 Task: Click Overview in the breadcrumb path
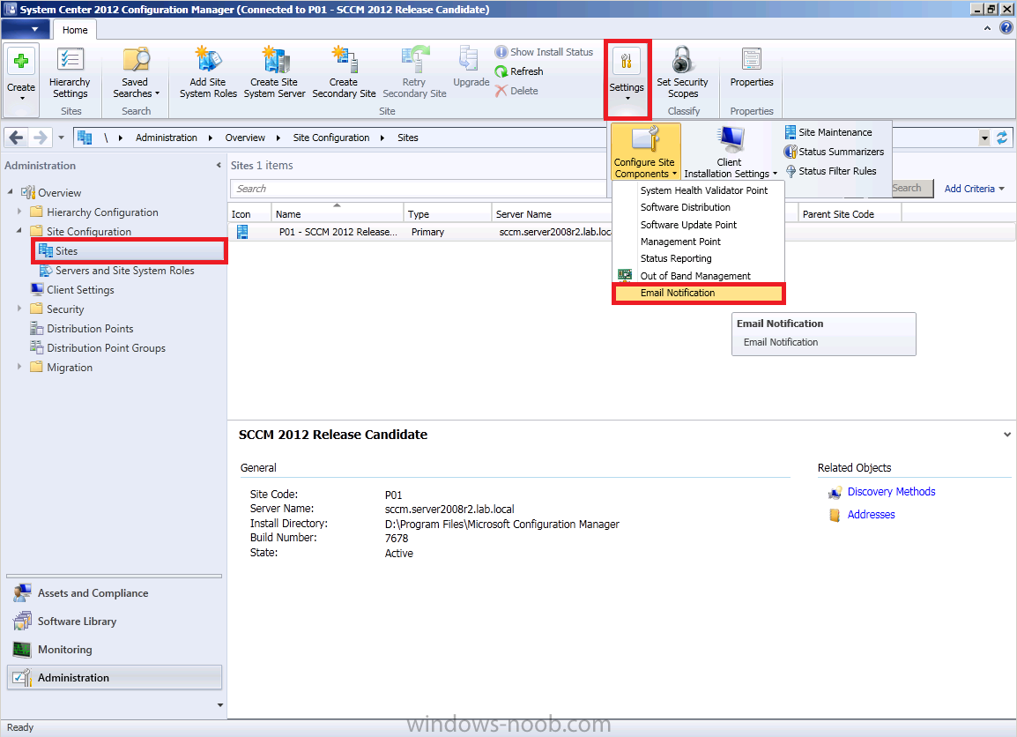tap(245, 138)
